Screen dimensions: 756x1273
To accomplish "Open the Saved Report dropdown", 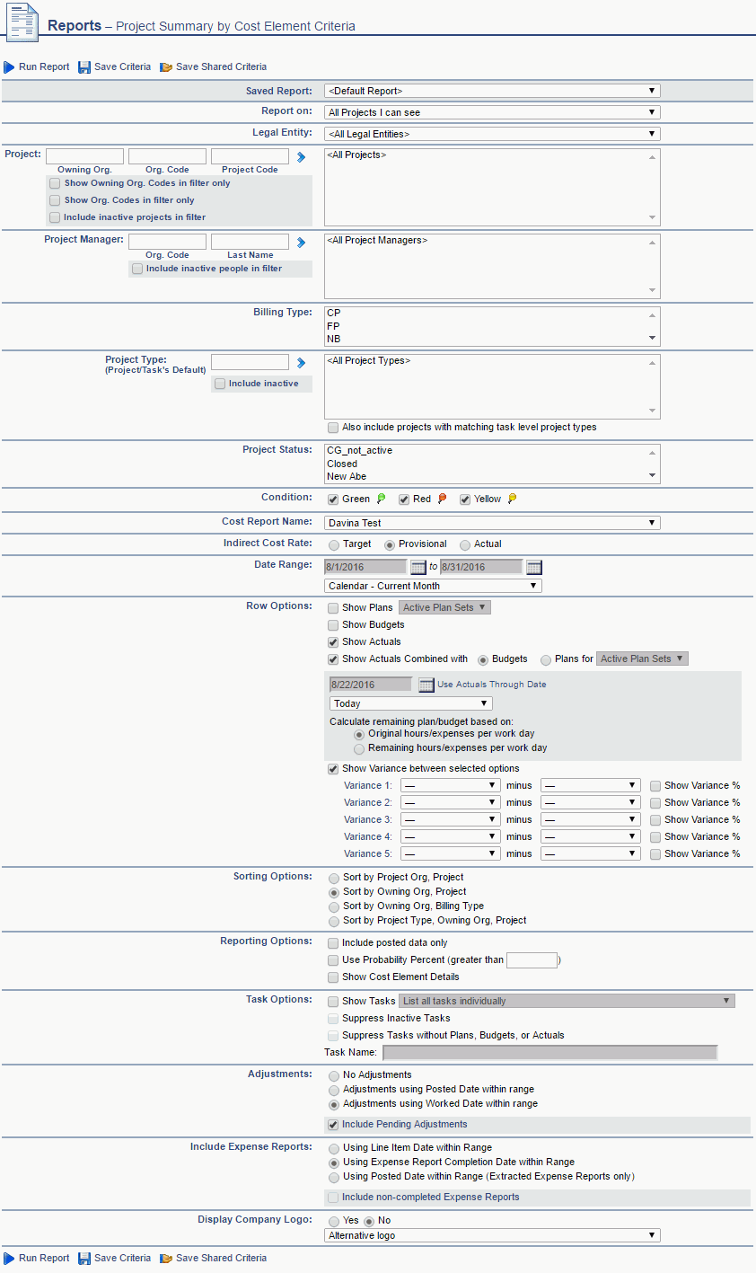I will tap(492, 91).
